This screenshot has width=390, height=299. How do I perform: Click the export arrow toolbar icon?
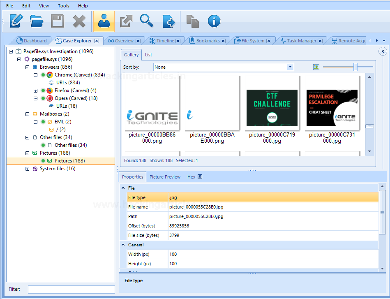click(125, 21)
